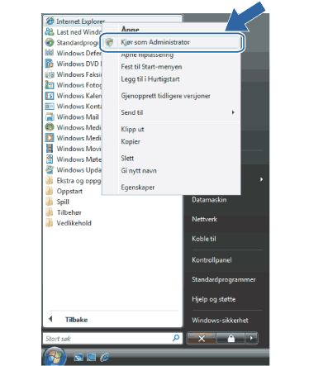Choose Send til in context menu

click(132, 112)
